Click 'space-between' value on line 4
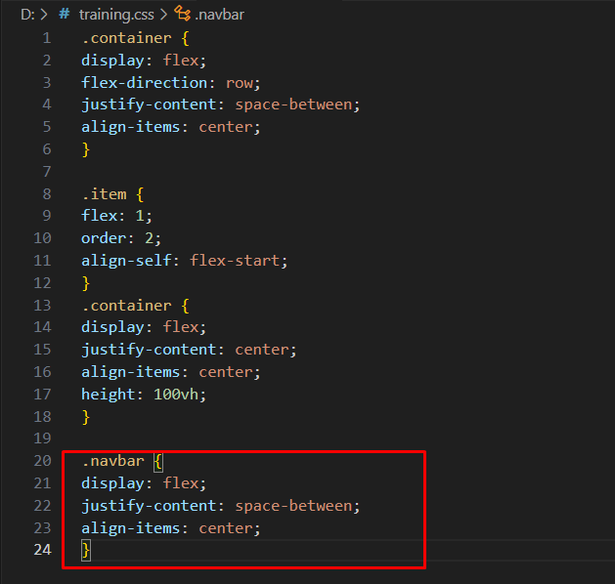Image resolution: width=615 pixels, height=584 pixels. pos(293,104)
